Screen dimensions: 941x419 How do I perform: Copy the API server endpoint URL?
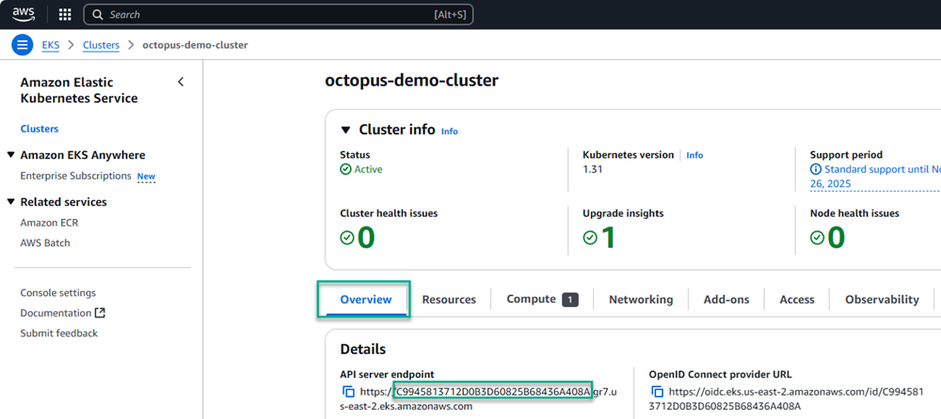coord(349,393)
